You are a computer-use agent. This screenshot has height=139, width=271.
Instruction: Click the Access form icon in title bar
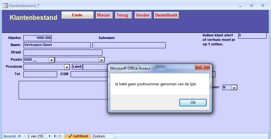click(x=5, y=6)
